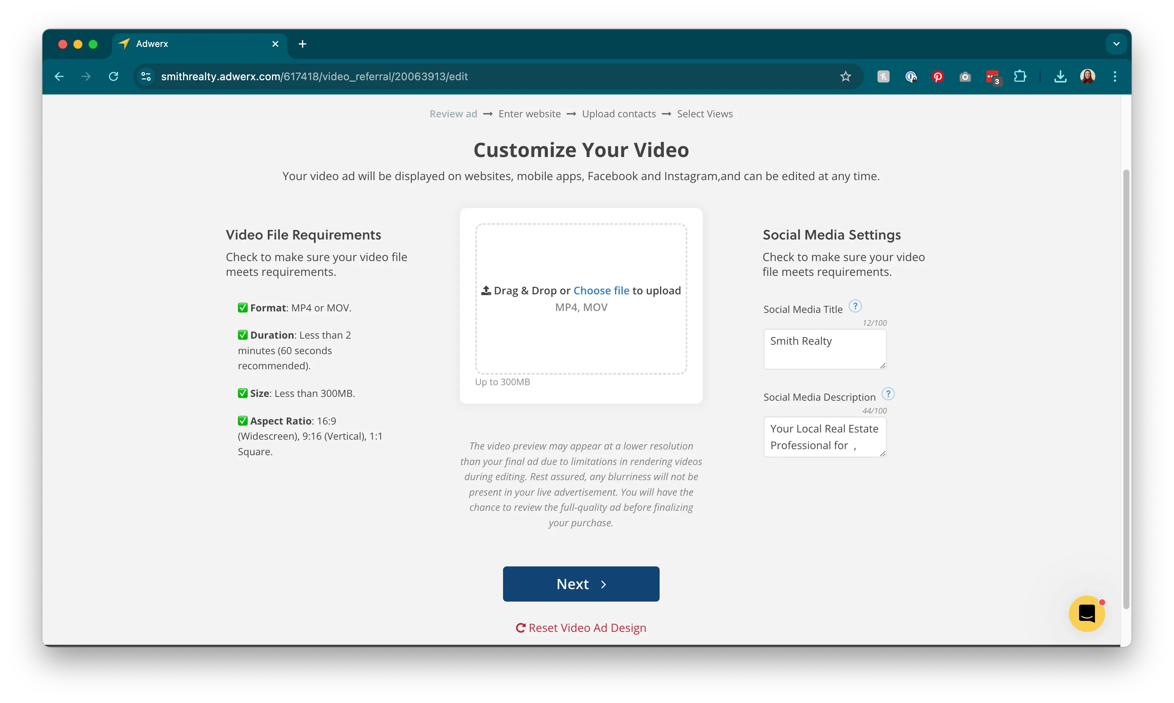Click the video drag and drop area
The width and height of the screenshot is (1174, 703).
point(581,299)
